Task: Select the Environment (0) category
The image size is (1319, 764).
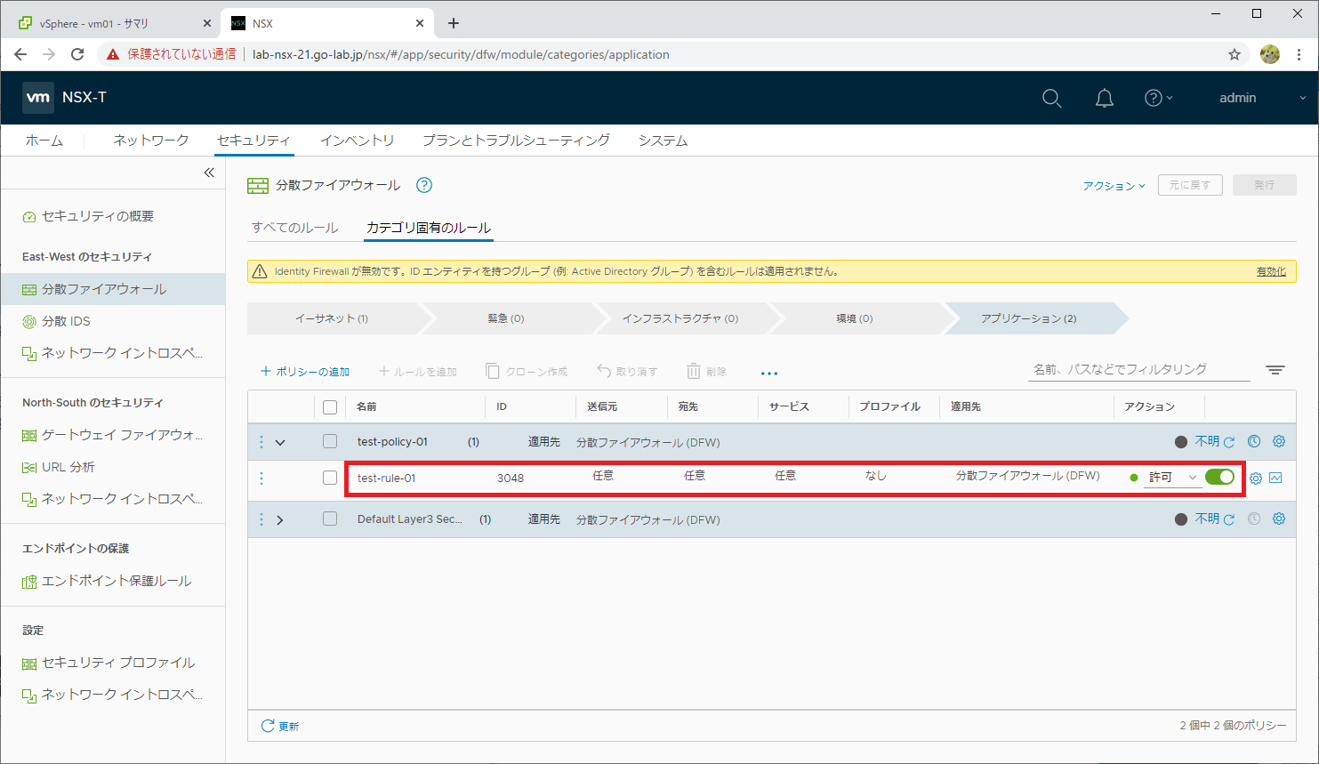Action: [854, 318]
